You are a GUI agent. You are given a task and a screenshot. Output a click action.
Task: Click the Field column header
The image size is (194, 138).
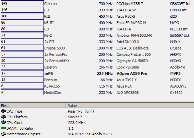[33, 106]
